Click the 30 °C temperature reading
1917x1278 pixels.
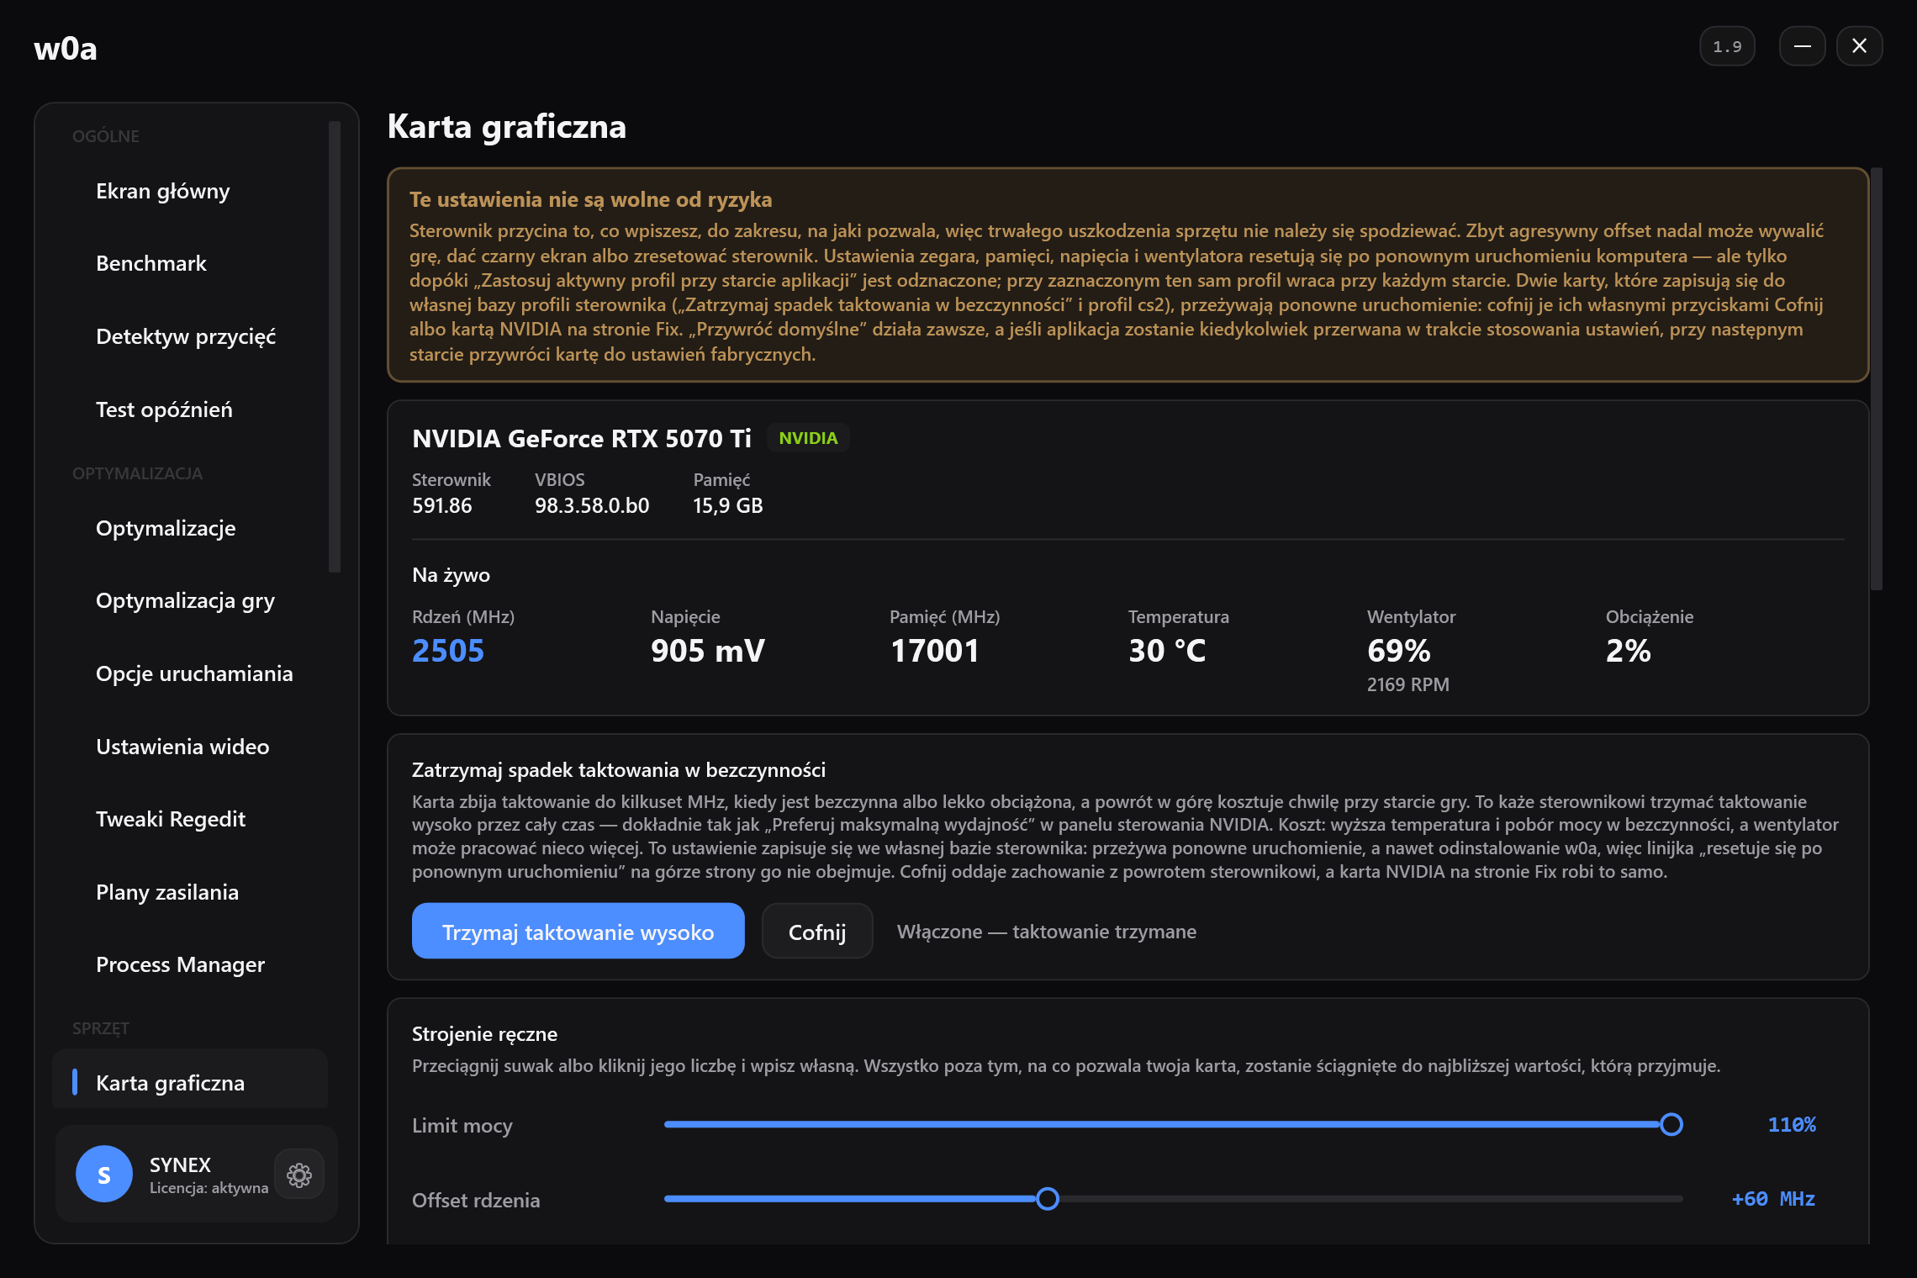coord(1167,651)
